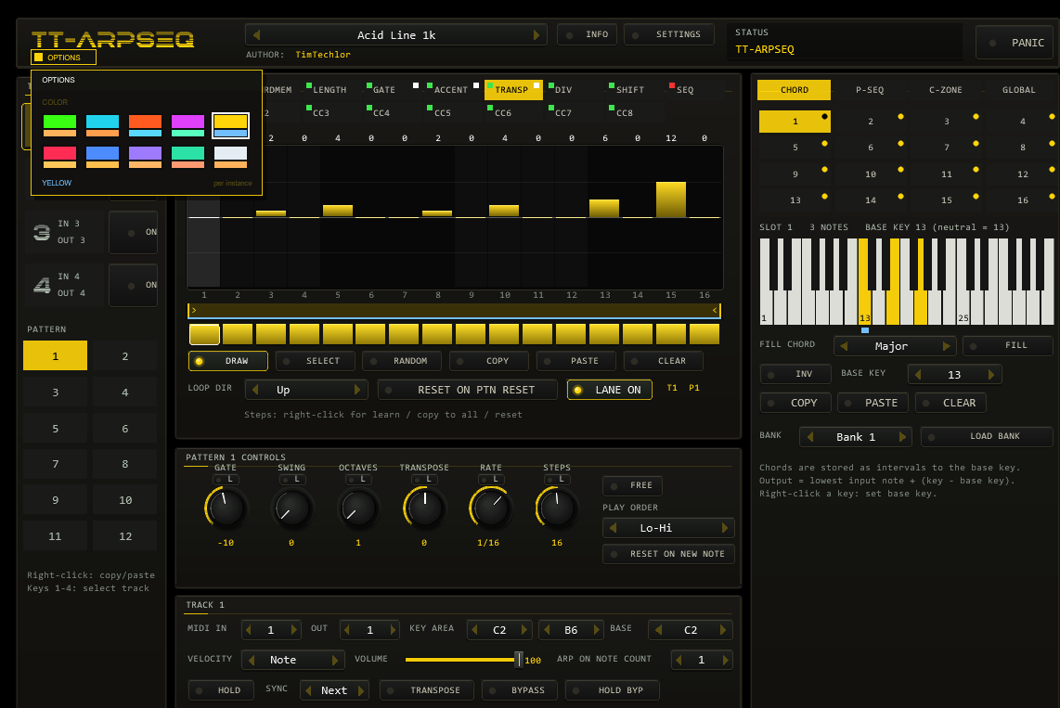Toggle HOLD
The image size is (1060, 708).
click(221, 690)
